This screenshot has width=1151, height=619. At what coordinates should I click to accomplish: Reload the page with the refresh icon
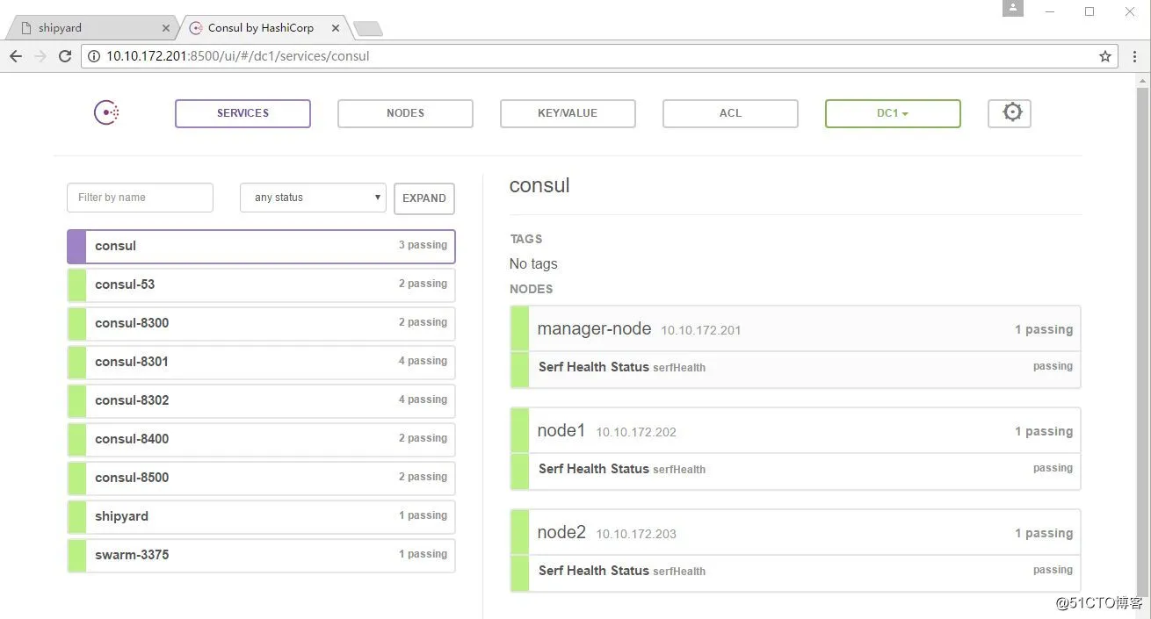coord(65,55)
